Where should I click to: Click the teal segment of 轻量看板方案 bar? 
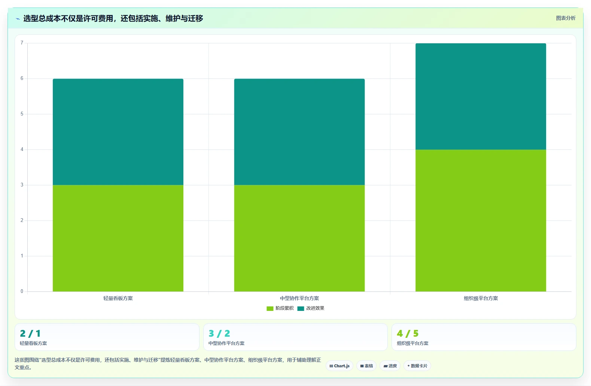click(x=118, y=132)
